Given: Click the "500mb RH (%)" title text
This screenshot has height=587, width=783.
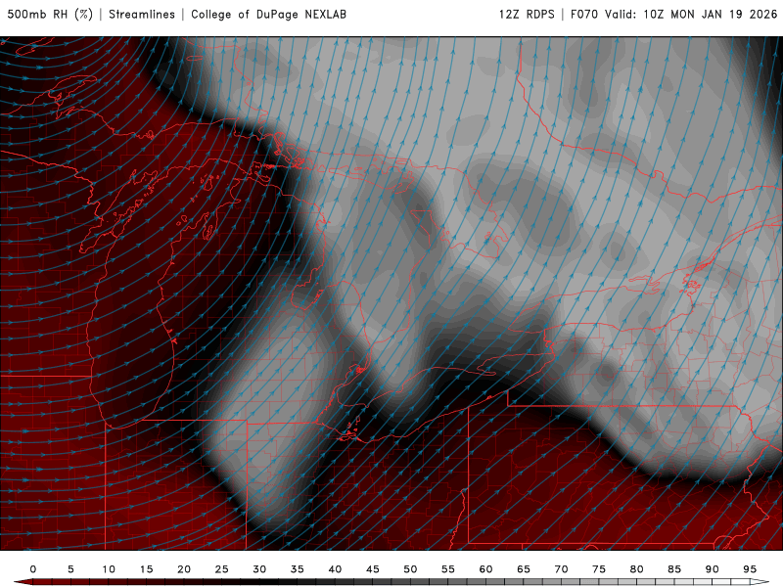Looking at the screenshot, I should pos(50,15).
